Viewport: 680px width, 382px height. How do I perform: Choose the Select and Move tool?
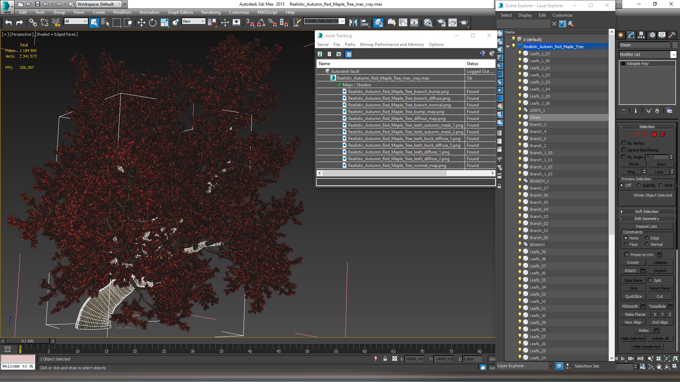tap(141, 23)
